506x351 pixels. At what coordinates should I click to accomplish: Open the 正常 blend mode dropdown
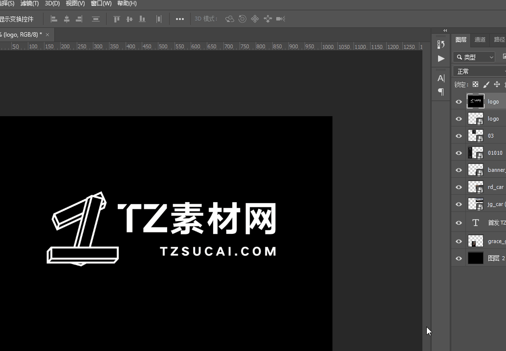[x=480, y=71]
